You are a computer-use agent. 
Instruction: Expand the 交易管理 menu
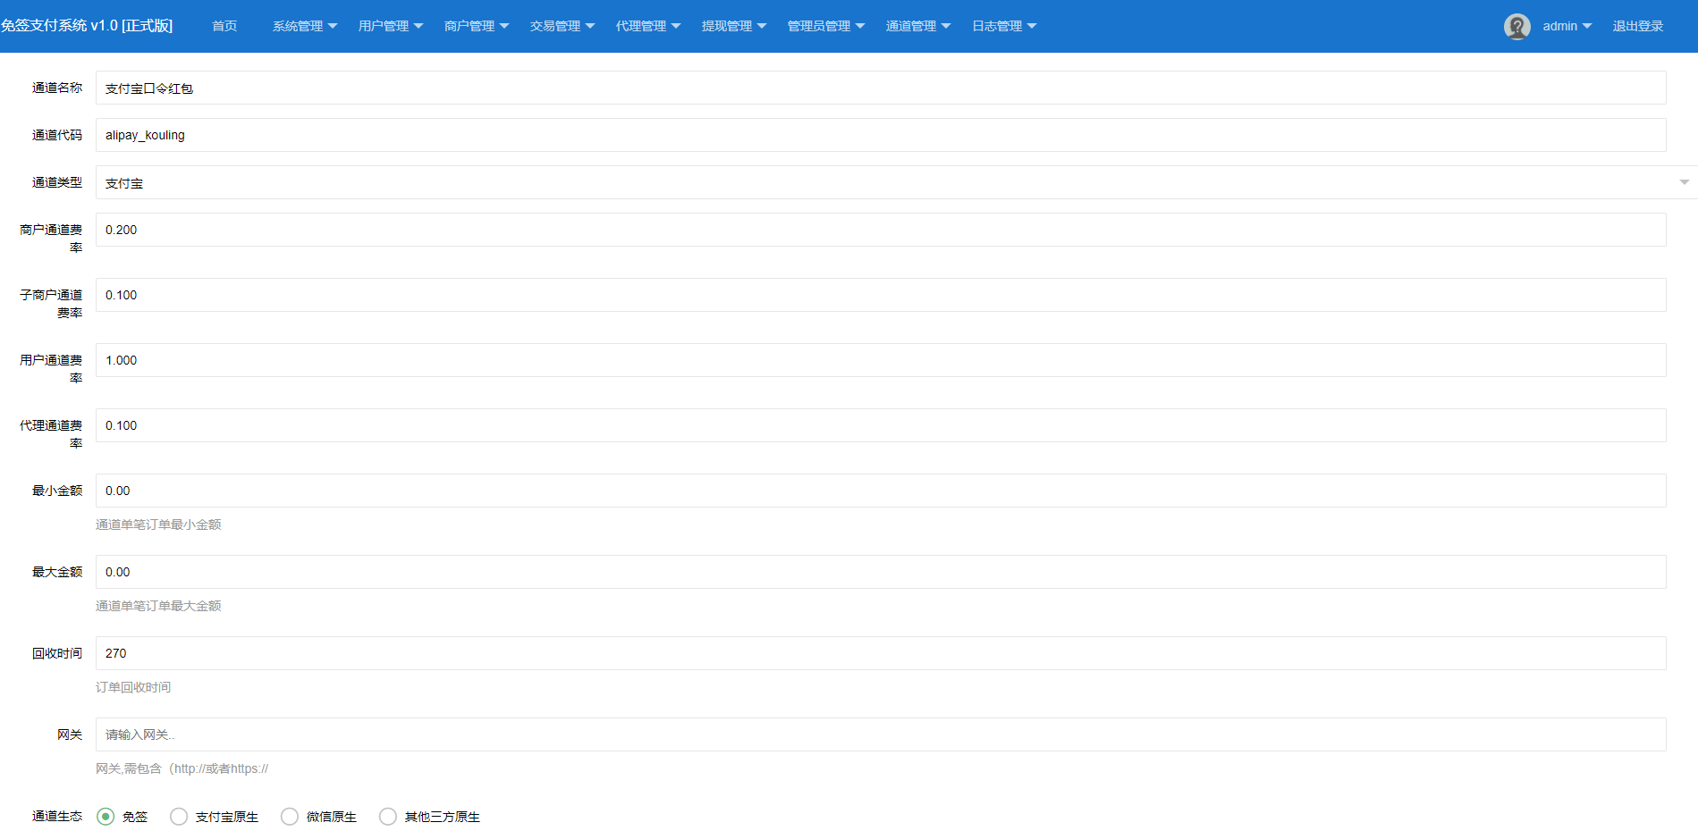click(x=562, y=26)
